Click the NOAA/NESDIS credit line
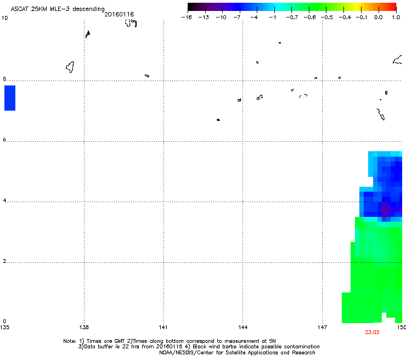Viewport: 406px width, 356px height. coord(237,353)
